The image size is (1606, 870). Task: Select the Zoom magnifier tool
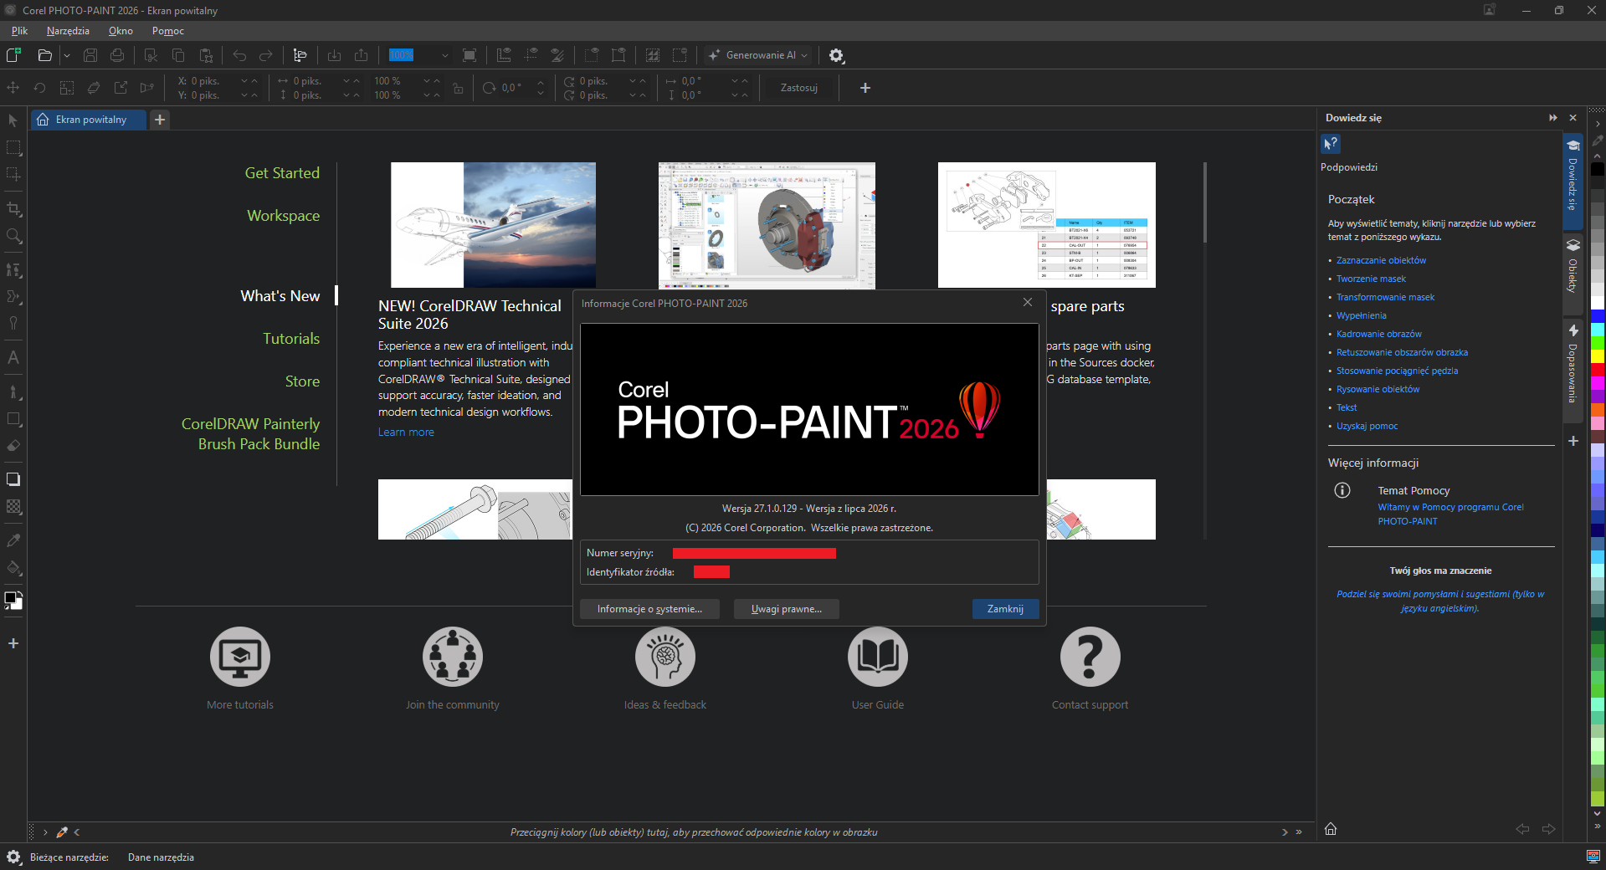coord(13,236)
